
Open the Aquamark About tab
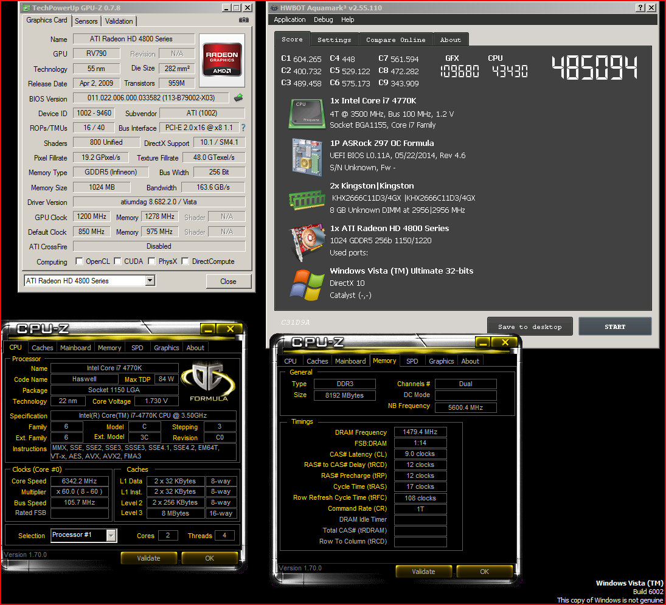[450, 40]
